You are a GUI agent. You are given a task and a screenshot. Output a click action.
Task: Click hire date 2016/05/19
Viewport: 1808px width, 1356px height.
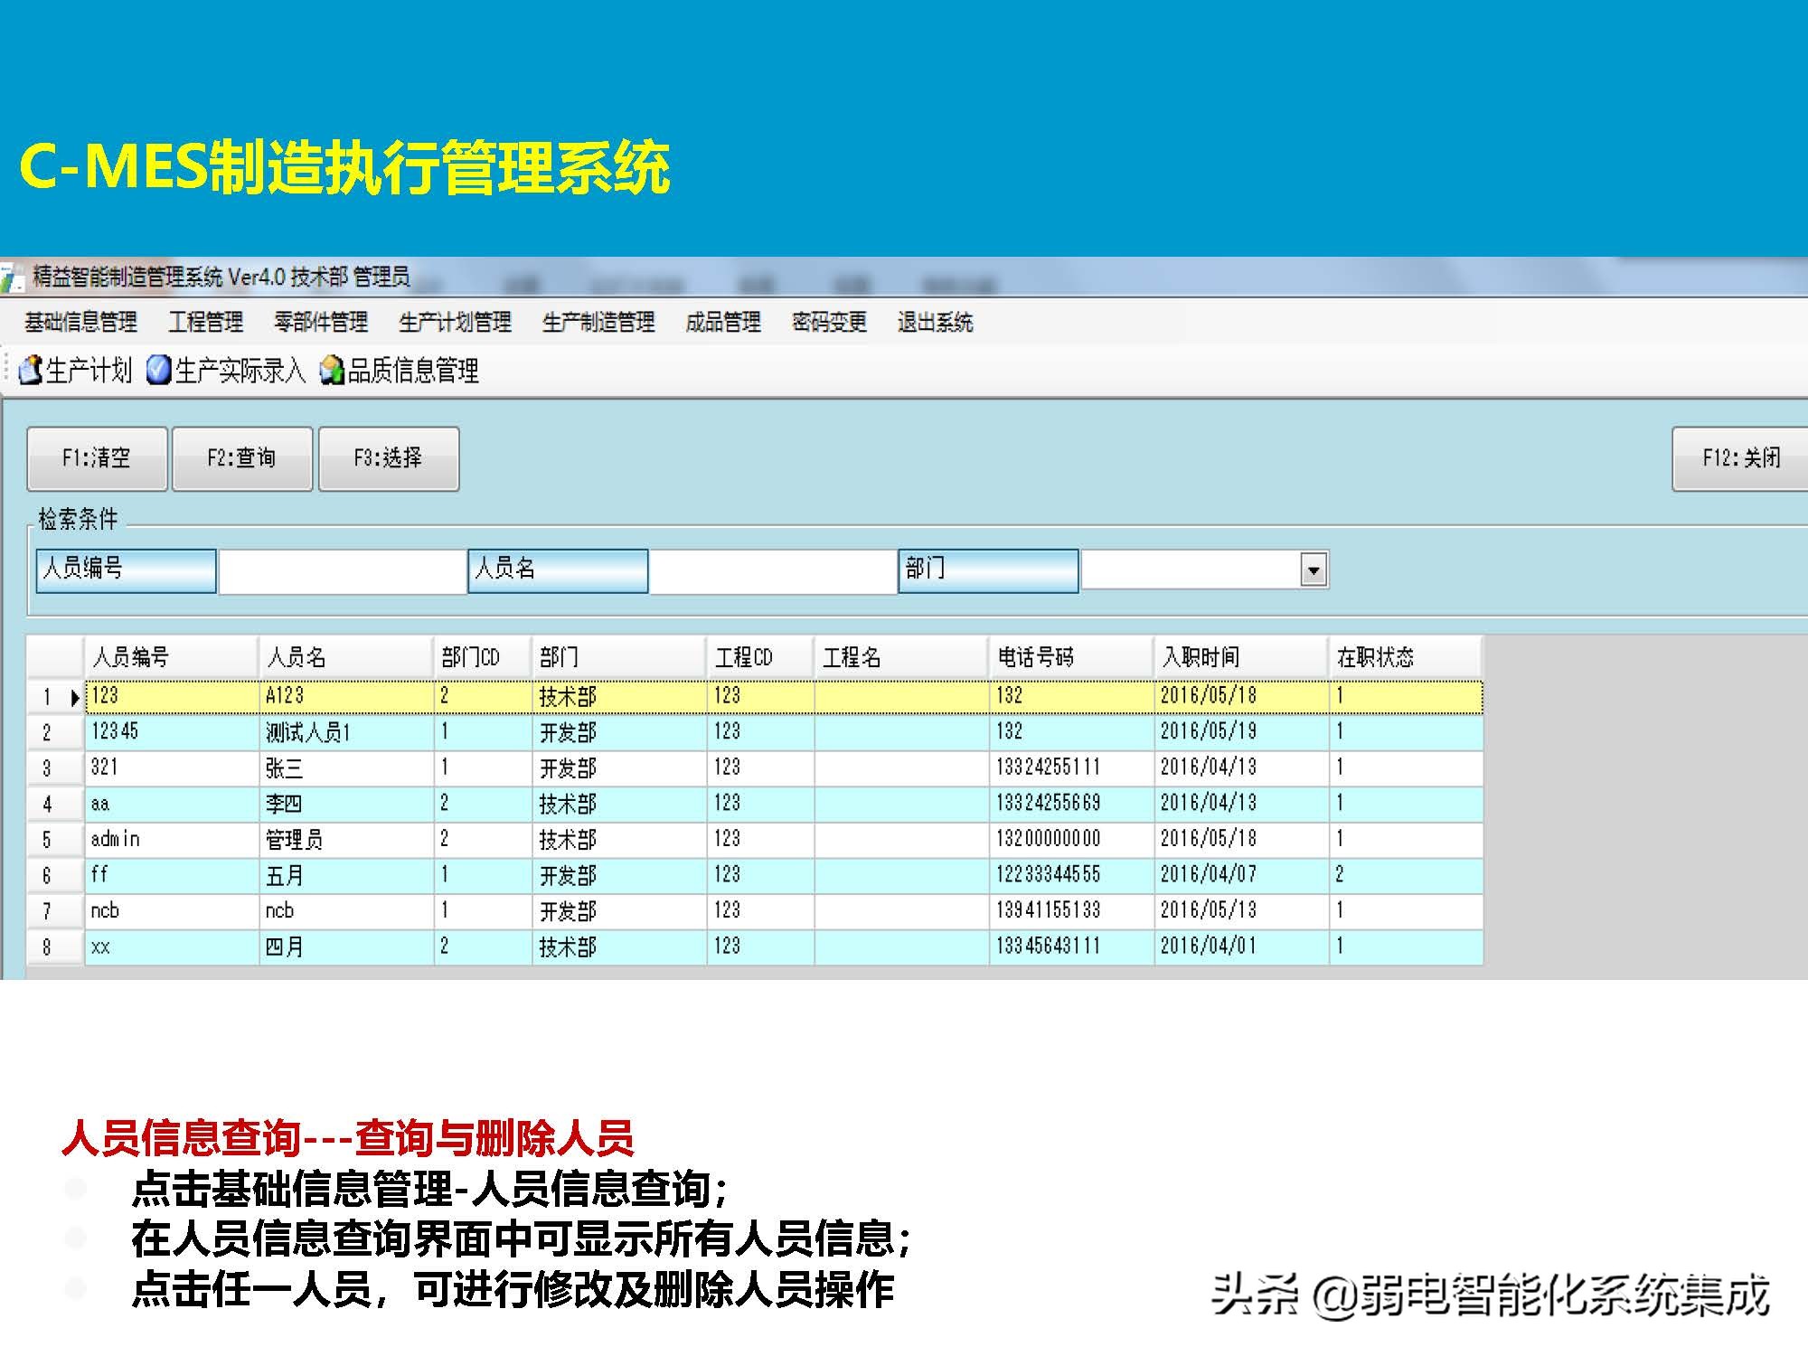(x=1241, y=731)
